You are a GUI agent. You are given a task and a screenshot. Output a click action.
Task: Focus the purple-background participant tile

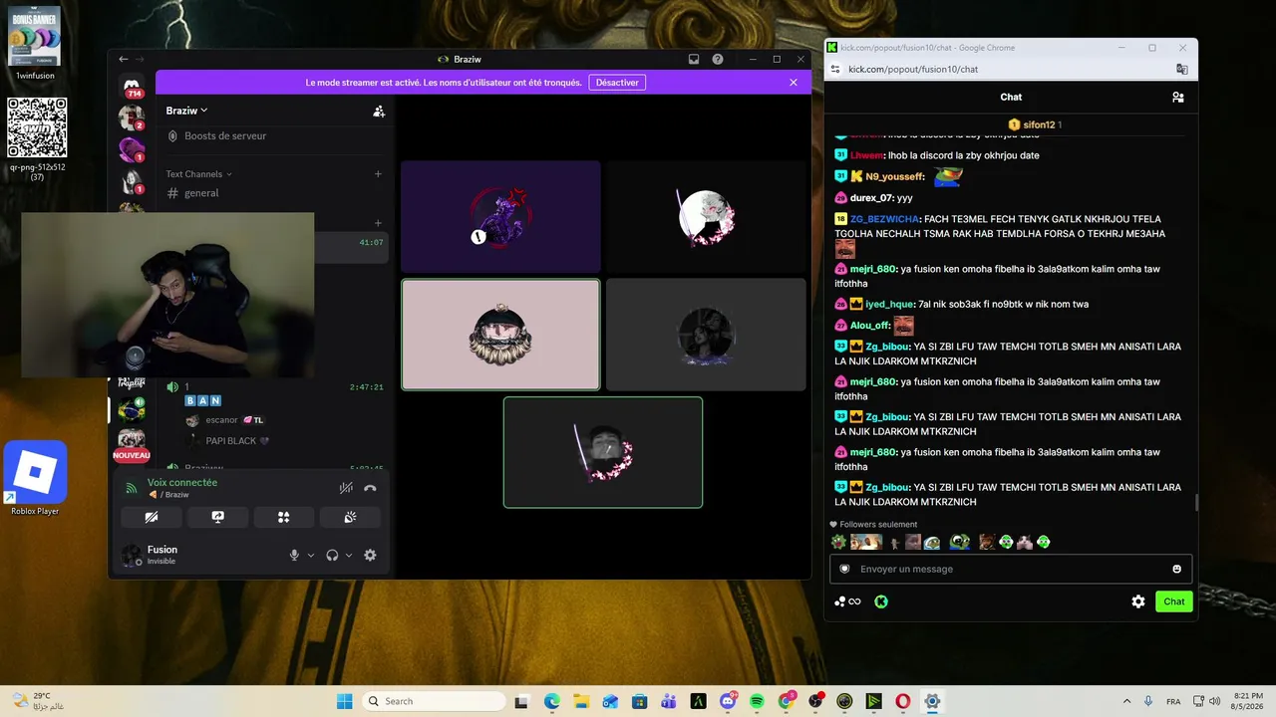pos(500,216)
